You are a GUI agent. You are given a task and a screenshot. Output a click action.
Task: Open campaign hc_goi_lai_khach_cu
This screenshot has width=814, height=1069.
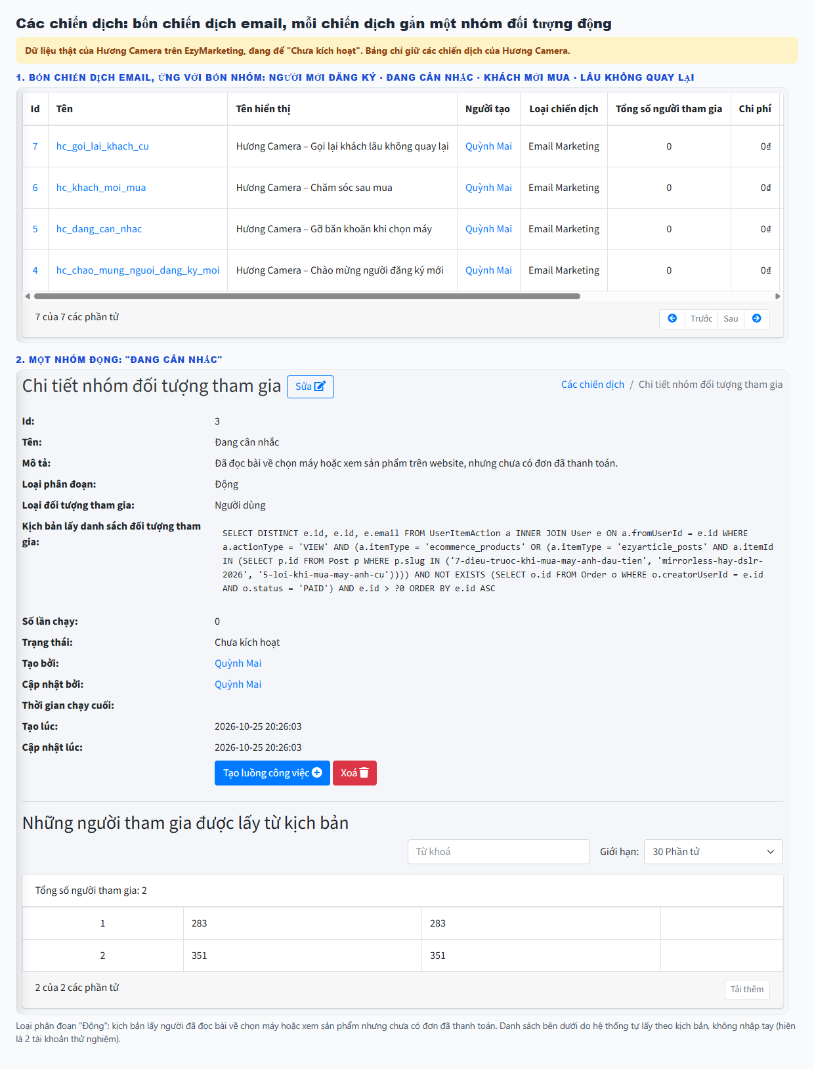(x=102, y=146)
